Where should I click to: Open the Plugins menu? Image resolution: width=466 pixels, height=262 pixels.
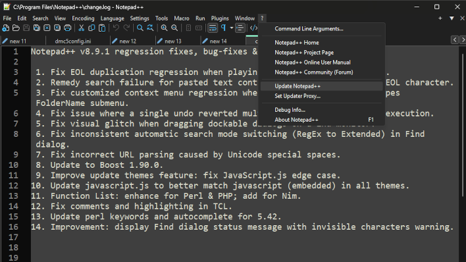(220, 18)
